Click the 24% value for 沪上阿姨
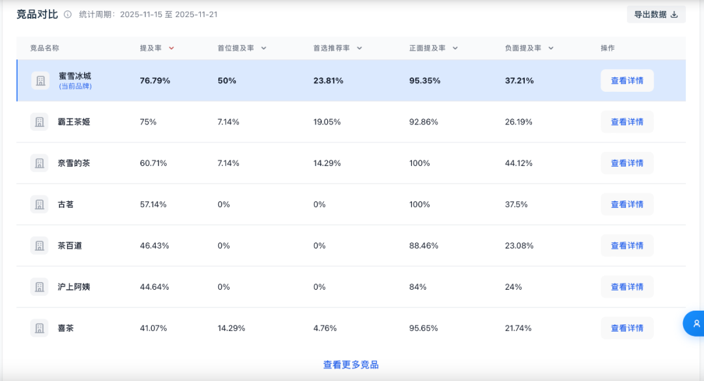Viewport: 704px width, 381px height. 513,287
